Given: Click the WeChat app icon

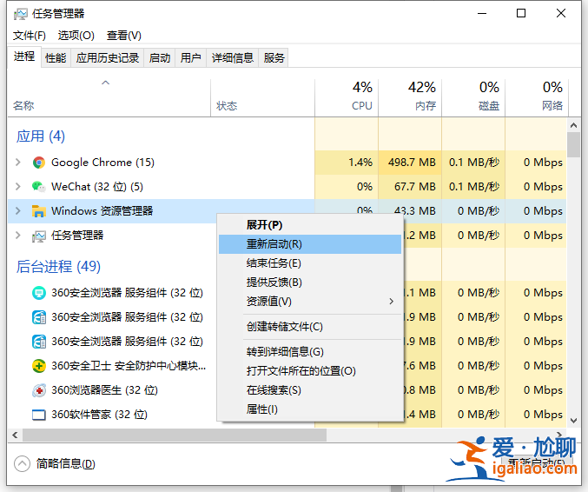Looking at the screenshot, I should pyautogui.click(x=38, y=187).
